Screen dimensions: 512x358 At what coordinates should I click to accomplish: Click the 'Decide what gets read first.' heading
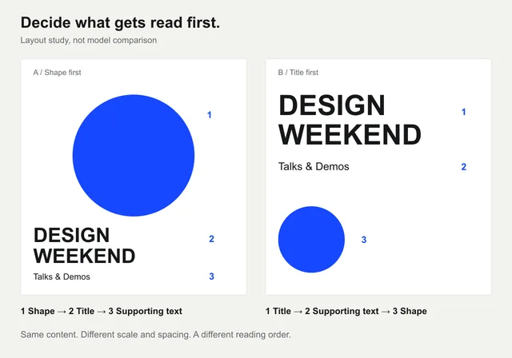click(121, 23)
